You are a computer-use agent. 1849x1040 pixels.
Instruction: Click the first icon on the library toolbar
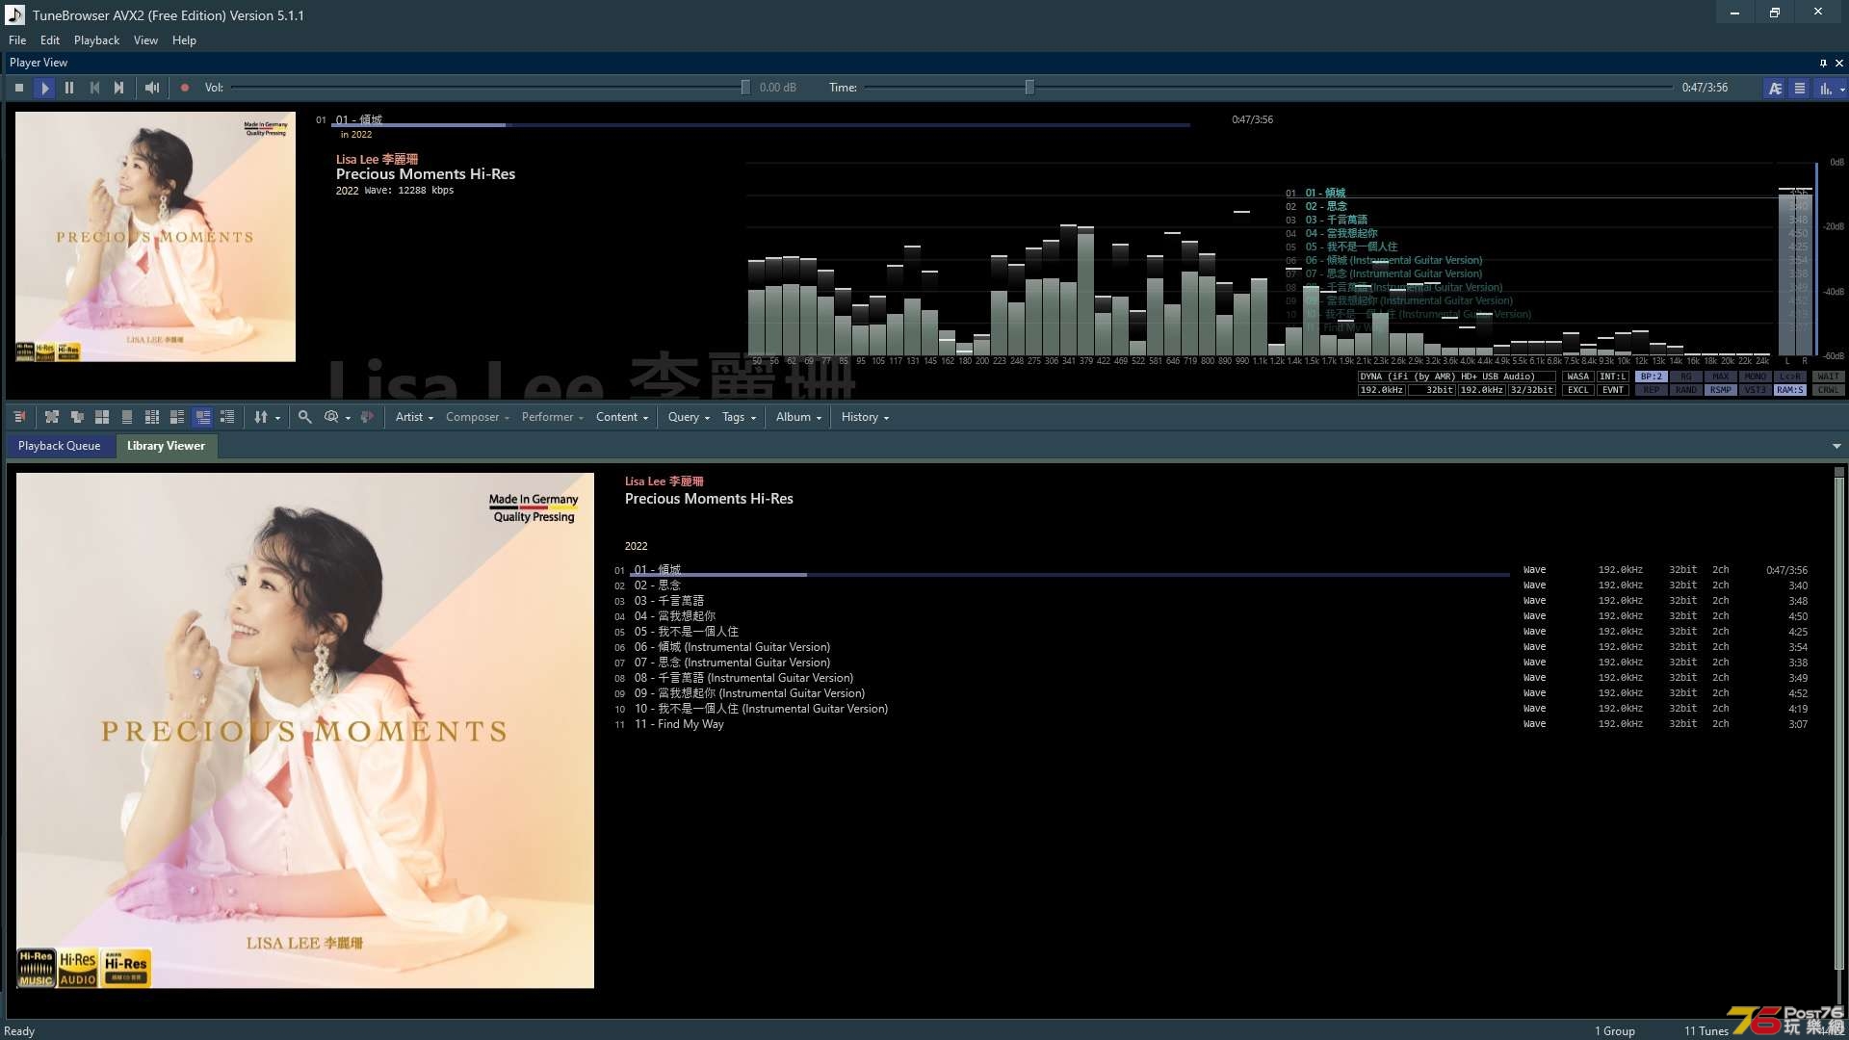pyautogui.click(x=19, y=417)
